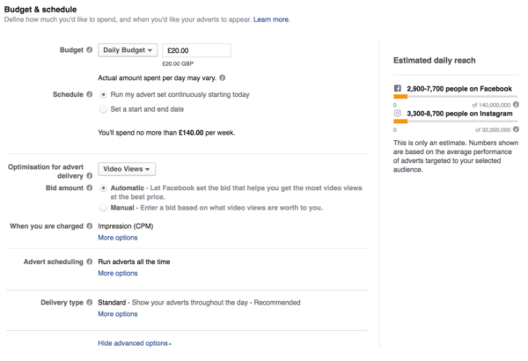The height and width of the screenshot is (361, 528).
Task: Click info icon after 'per day may vary'
Action: 223,77
